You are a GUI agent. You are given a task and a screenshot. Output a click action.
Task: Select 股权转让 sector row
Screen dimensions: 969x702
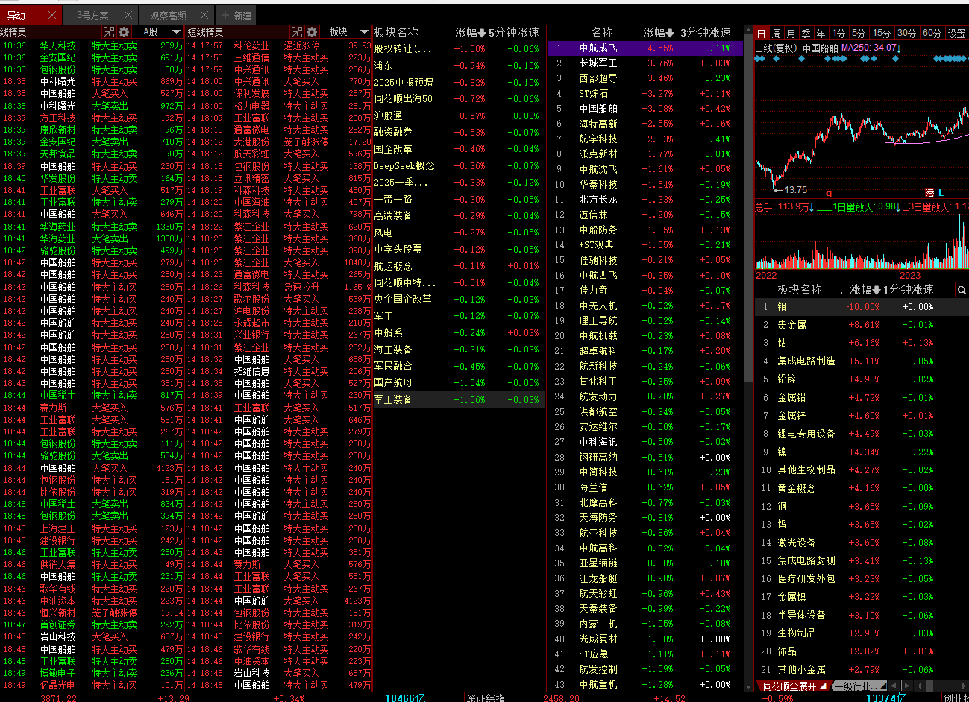[459, 49]
